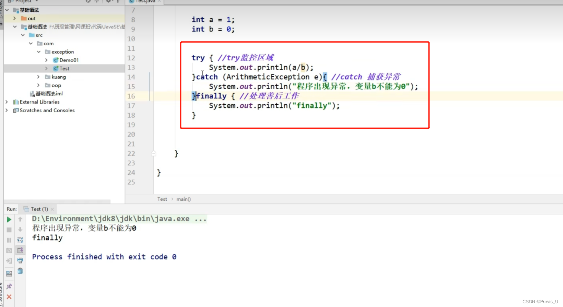The image size is (563, 307).
Task: Click the 基础语法.iml file icon
Action: click(x=32, y=94)
